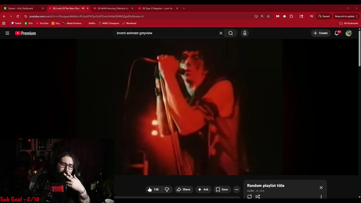Close the Random playlist title panel
Viewport: 361px width, 203px height.
pyautogui.click(x=321, y=187)
